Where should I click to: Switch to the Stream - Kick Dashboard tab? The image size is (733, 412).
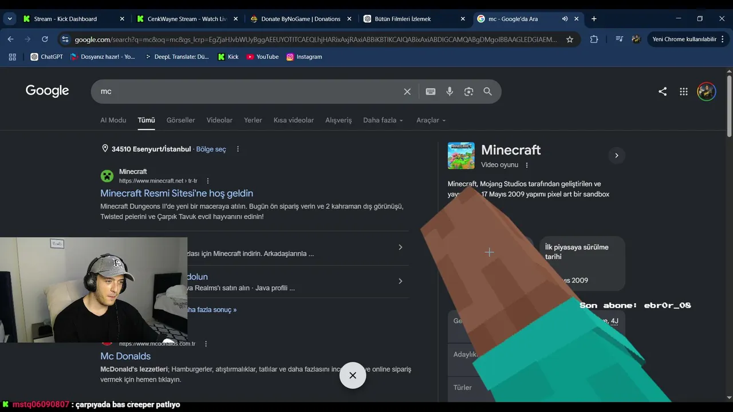coord(74,19)
